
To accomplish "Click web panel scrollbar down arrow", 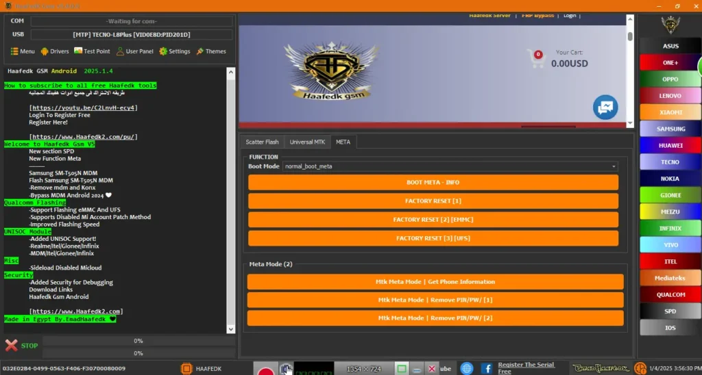I will (630, 123).
